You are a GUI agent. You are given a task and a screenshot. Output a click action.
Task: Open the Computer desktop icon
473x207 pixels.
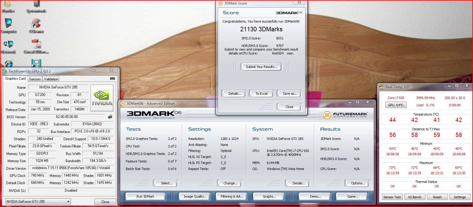tap(8, 26)
